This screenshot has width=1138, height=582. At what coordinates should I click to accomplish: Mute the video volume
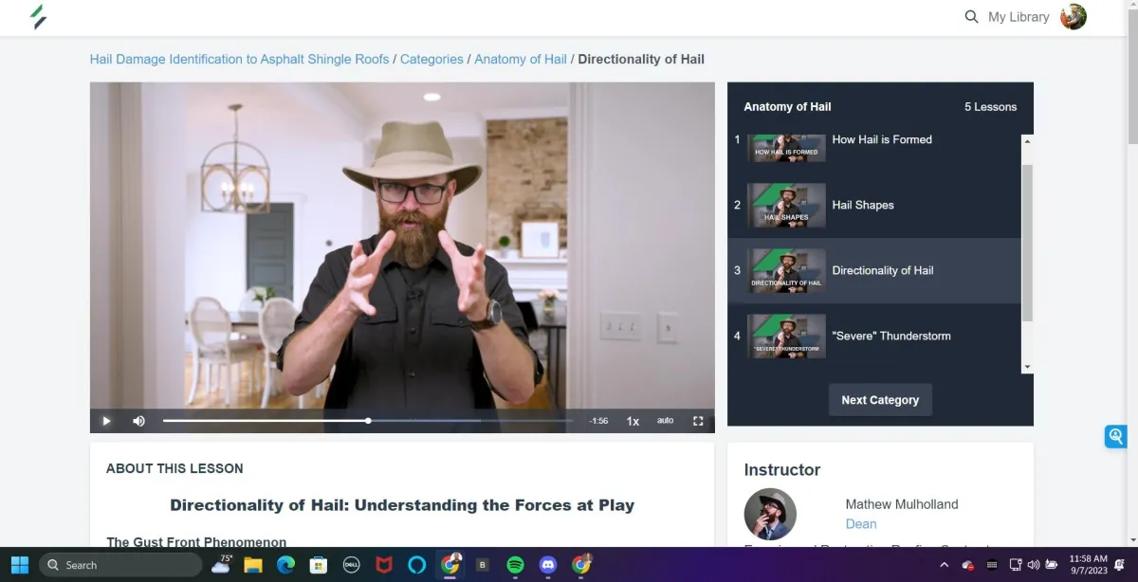(138, 421)
